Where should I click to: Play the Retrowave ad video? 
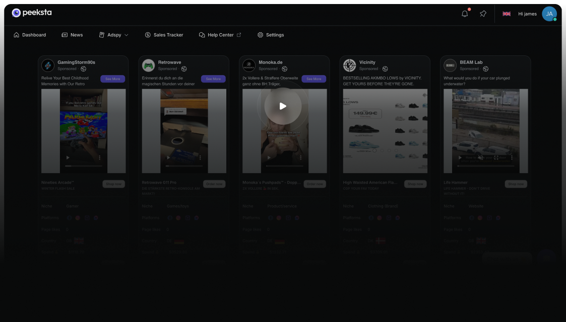coord(168,158)
